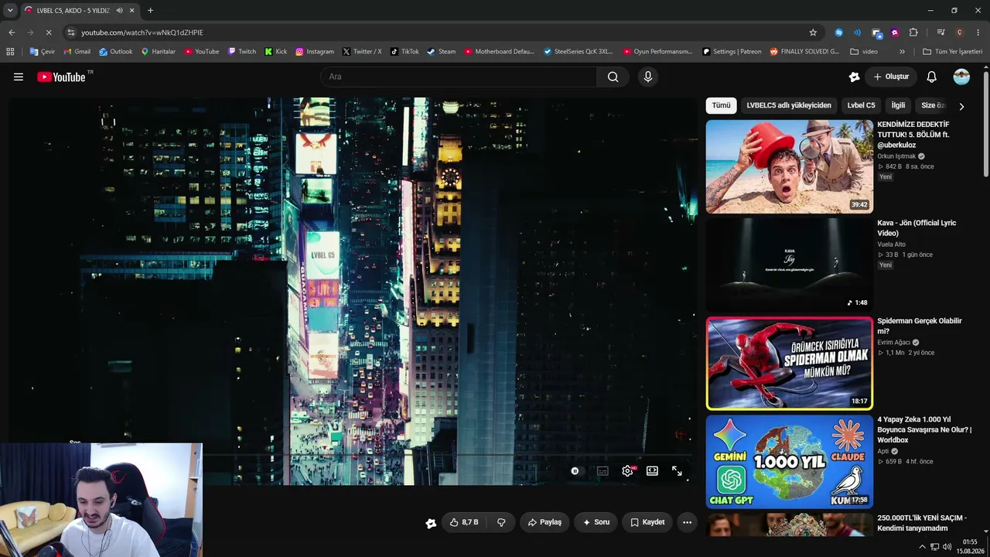Open the Kick bookmark

coord(275,52)
